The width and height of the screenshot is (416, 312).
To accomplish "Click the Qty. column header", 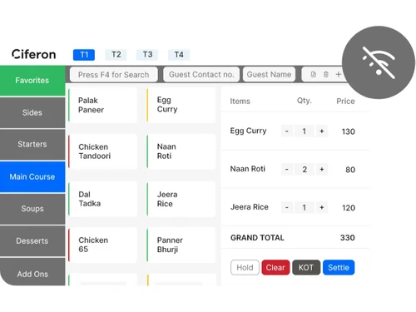I will pos(305,101).
